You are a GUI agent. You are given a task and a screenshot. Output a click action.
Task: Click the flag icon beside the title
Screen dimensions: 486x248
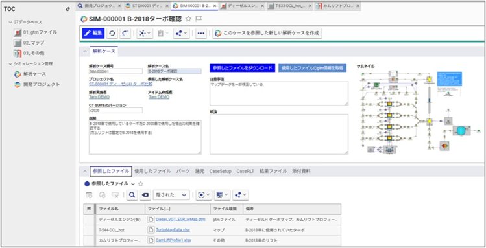(x=199, y=19)
